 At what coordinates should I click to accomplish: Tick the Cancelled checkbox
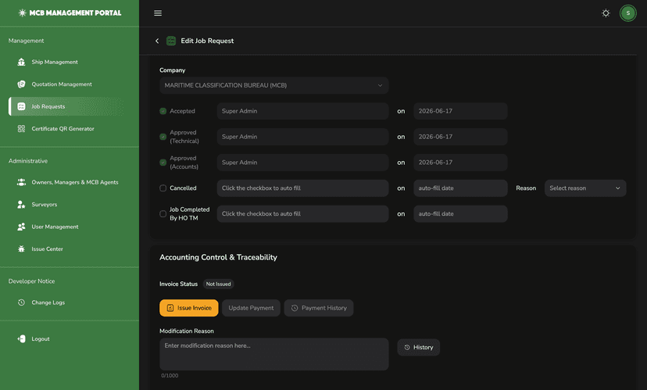pos(163,188)
